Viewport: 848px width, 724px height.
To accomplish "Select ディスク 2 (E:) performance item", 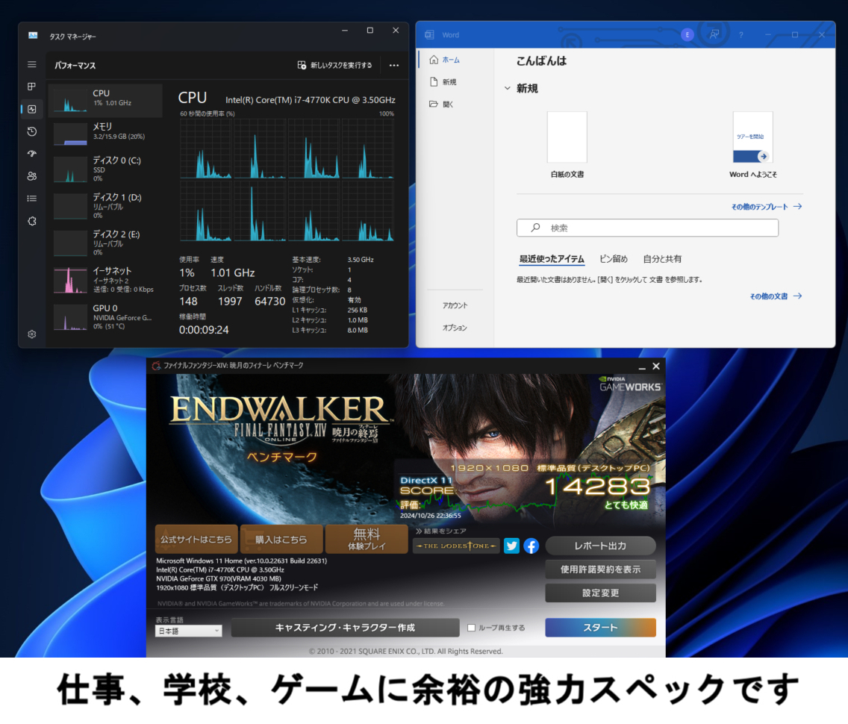I will tap(105, 243).
